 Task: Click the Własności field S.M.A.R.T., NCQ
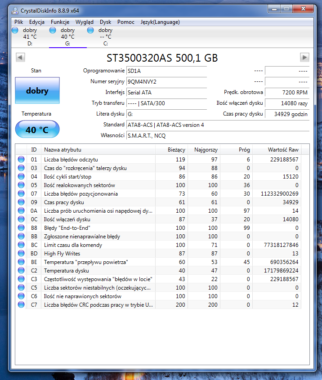coord(218,135)
